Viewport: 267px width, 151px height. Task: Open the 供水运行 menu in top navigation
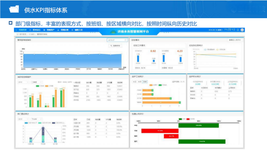click(35, 30)
